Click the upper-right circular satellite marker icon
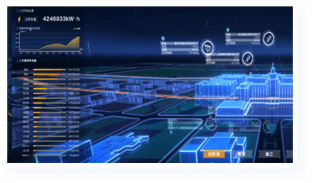 tap(268, 39)
